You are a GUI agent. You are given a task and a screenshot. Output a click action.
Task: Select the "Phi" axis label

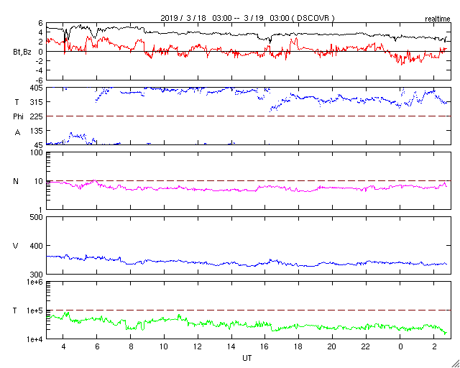coord(18,116)
